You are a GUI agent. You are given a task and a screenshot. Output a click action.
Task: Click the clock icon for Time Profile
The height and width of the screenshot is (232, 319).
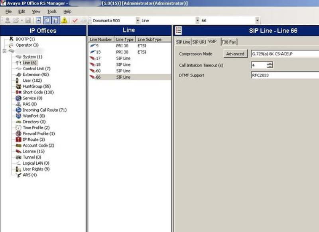(x=18, y=128)
